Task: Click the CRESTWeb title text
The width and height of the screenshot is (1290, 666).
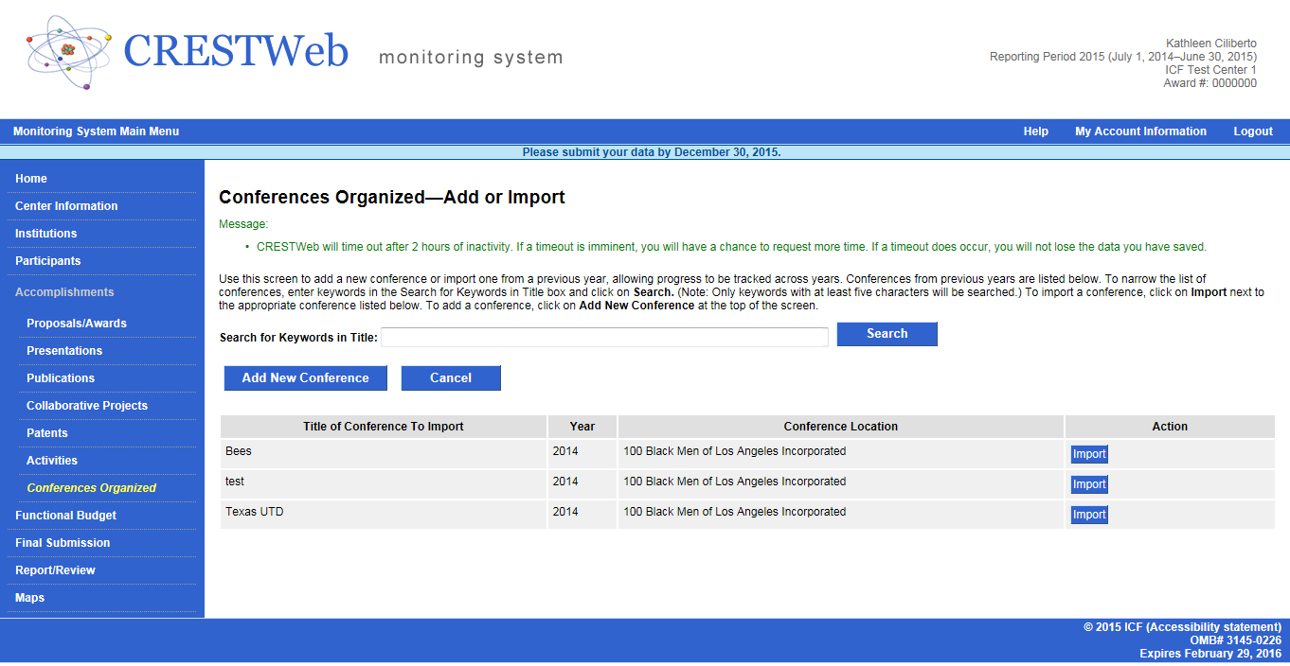Action: tap(236, 51)
